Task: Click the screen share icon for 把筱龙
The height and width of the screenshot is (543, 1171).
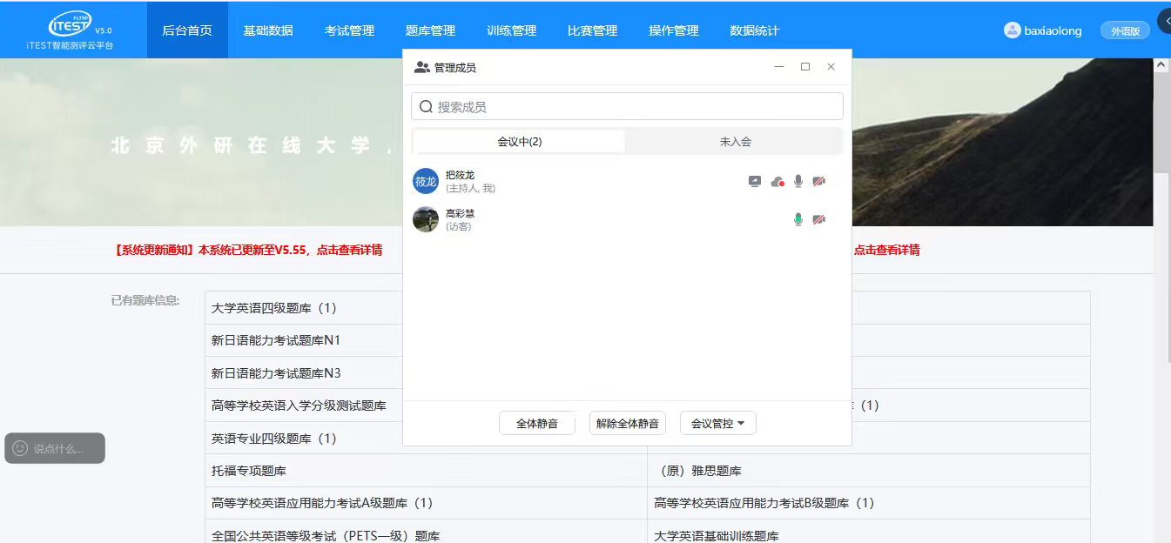Action: pyautogui.click(x=755, y=181)
